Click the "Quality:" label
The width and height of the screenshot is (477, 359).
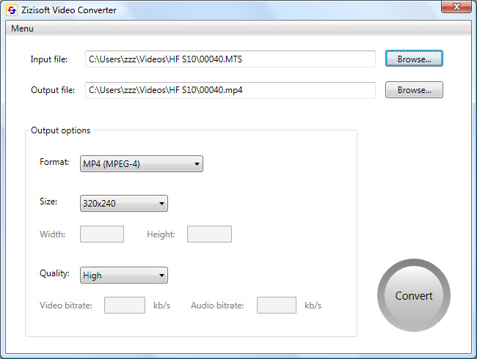(x=54, y=273)
